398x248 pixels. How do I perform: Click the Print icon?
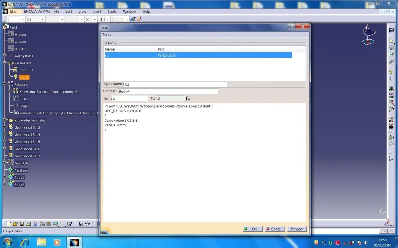click(28, 224)
